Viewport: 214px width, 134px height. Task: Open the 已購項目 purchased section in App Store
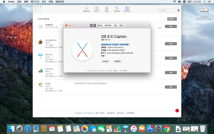point(117,9)
